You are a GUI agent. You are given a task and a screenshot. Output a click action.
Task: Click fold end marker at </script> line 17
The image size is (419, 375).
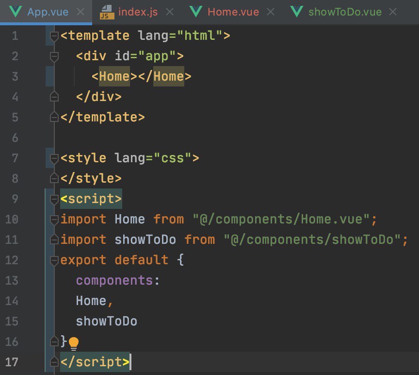[54, 362]
